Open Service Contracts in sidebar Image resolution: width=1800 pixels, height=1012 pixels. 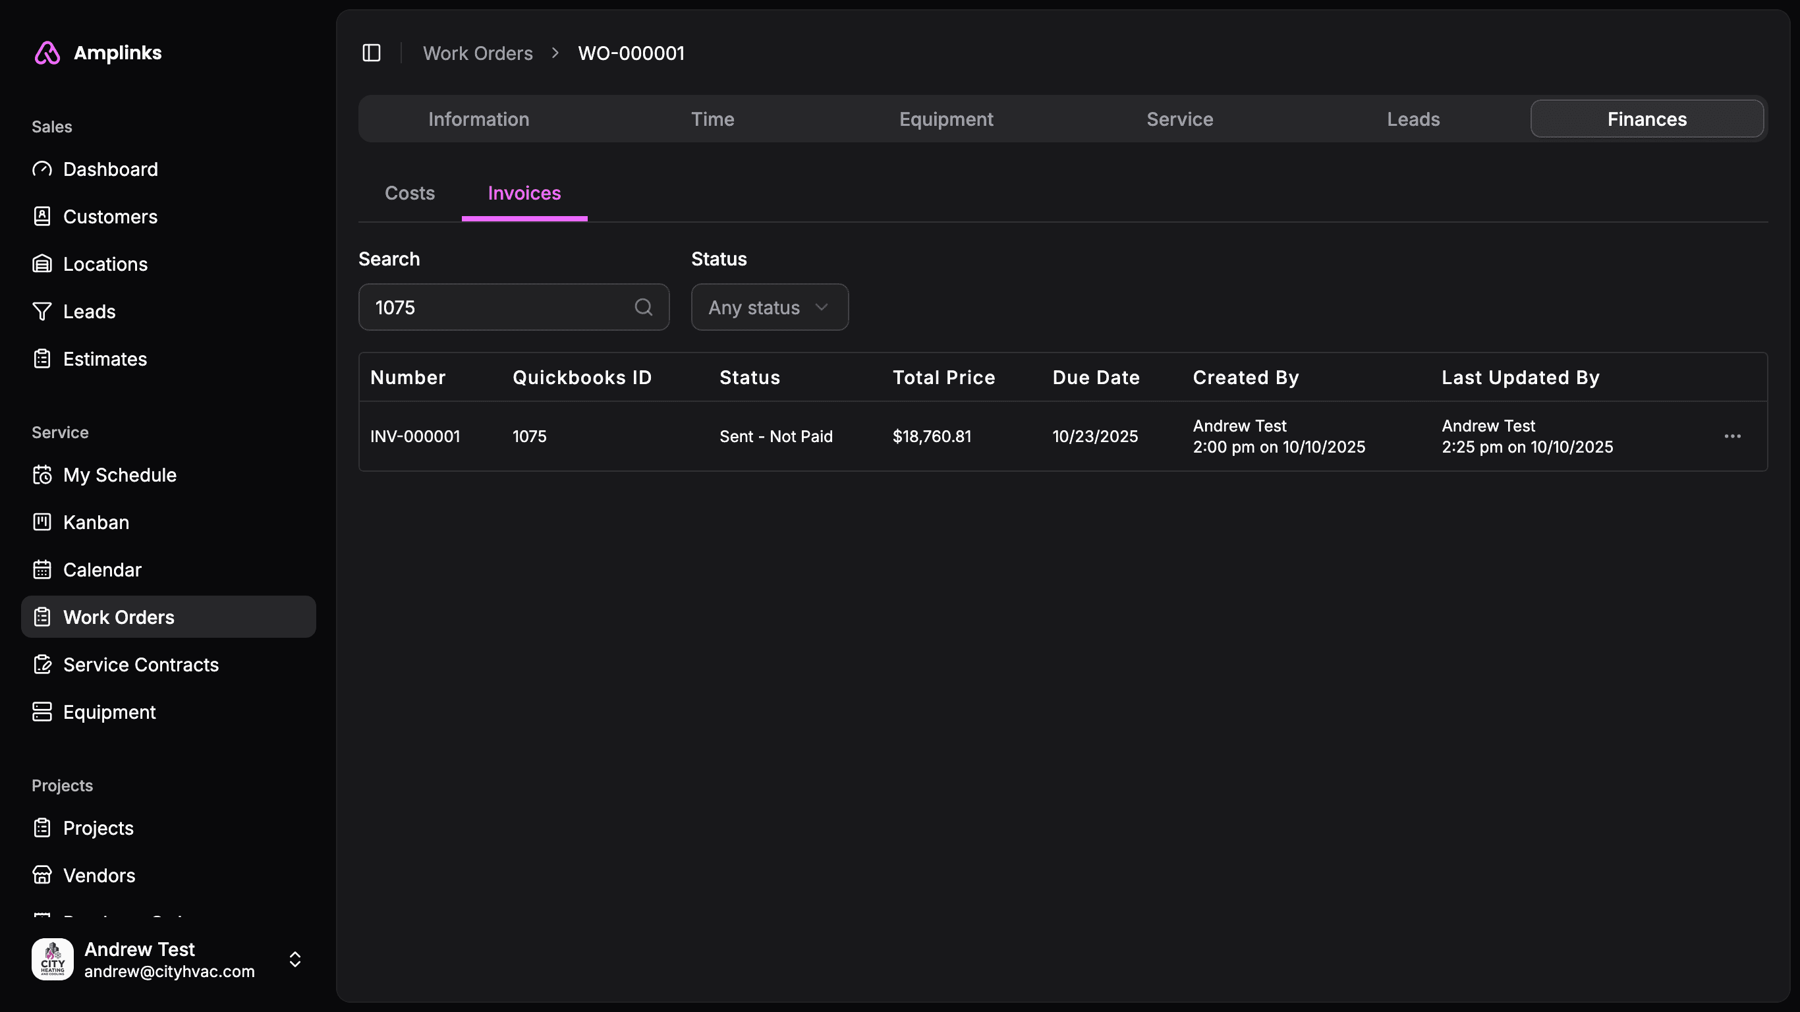[140, 665]
